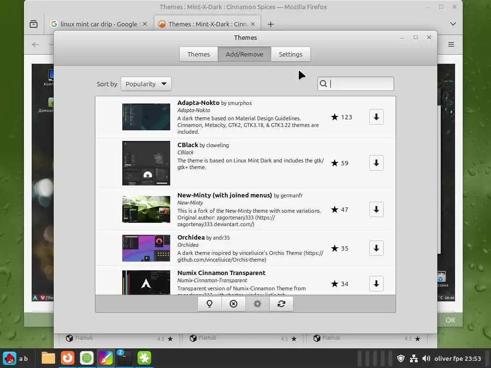Open the volume speaker tray icon
This screenshot has width=491, height=368.
(426, 358)
